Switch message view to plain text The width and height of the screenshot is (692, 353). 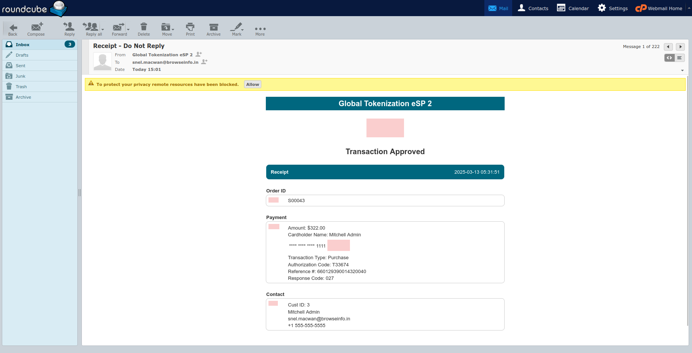pos(680,58)
